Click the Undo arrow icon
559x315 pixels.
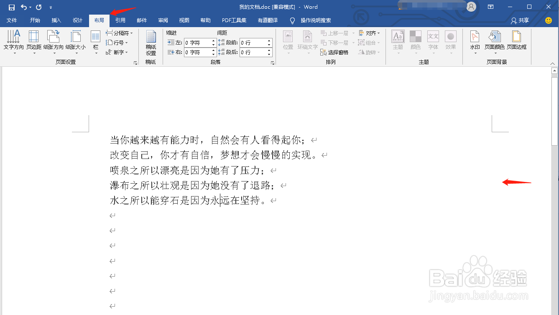click(24, 7)
